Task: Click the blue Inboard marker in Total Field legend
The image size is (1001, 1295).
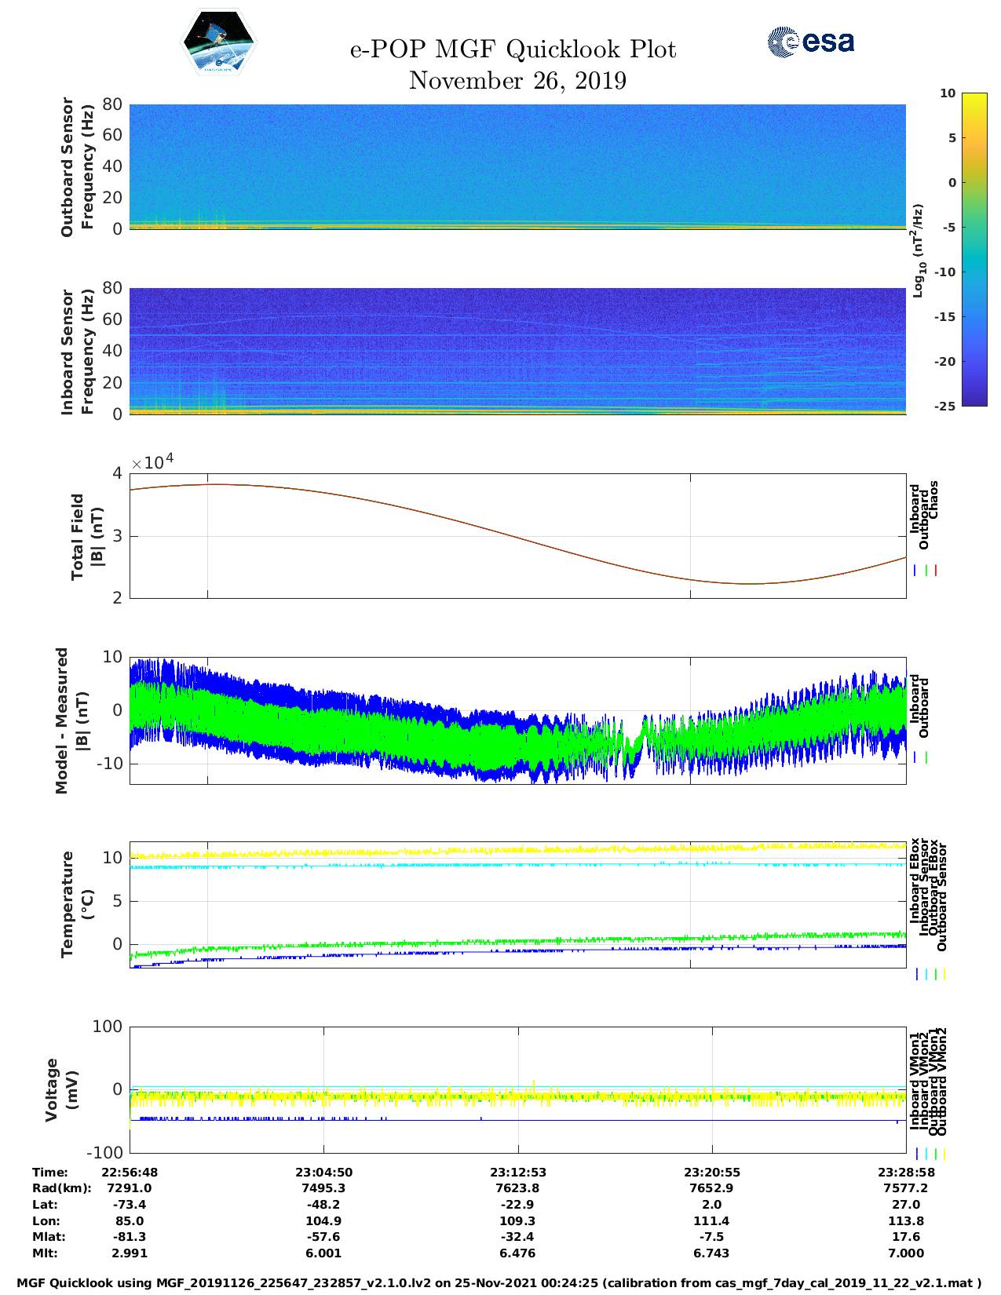Action: [915, 571]
